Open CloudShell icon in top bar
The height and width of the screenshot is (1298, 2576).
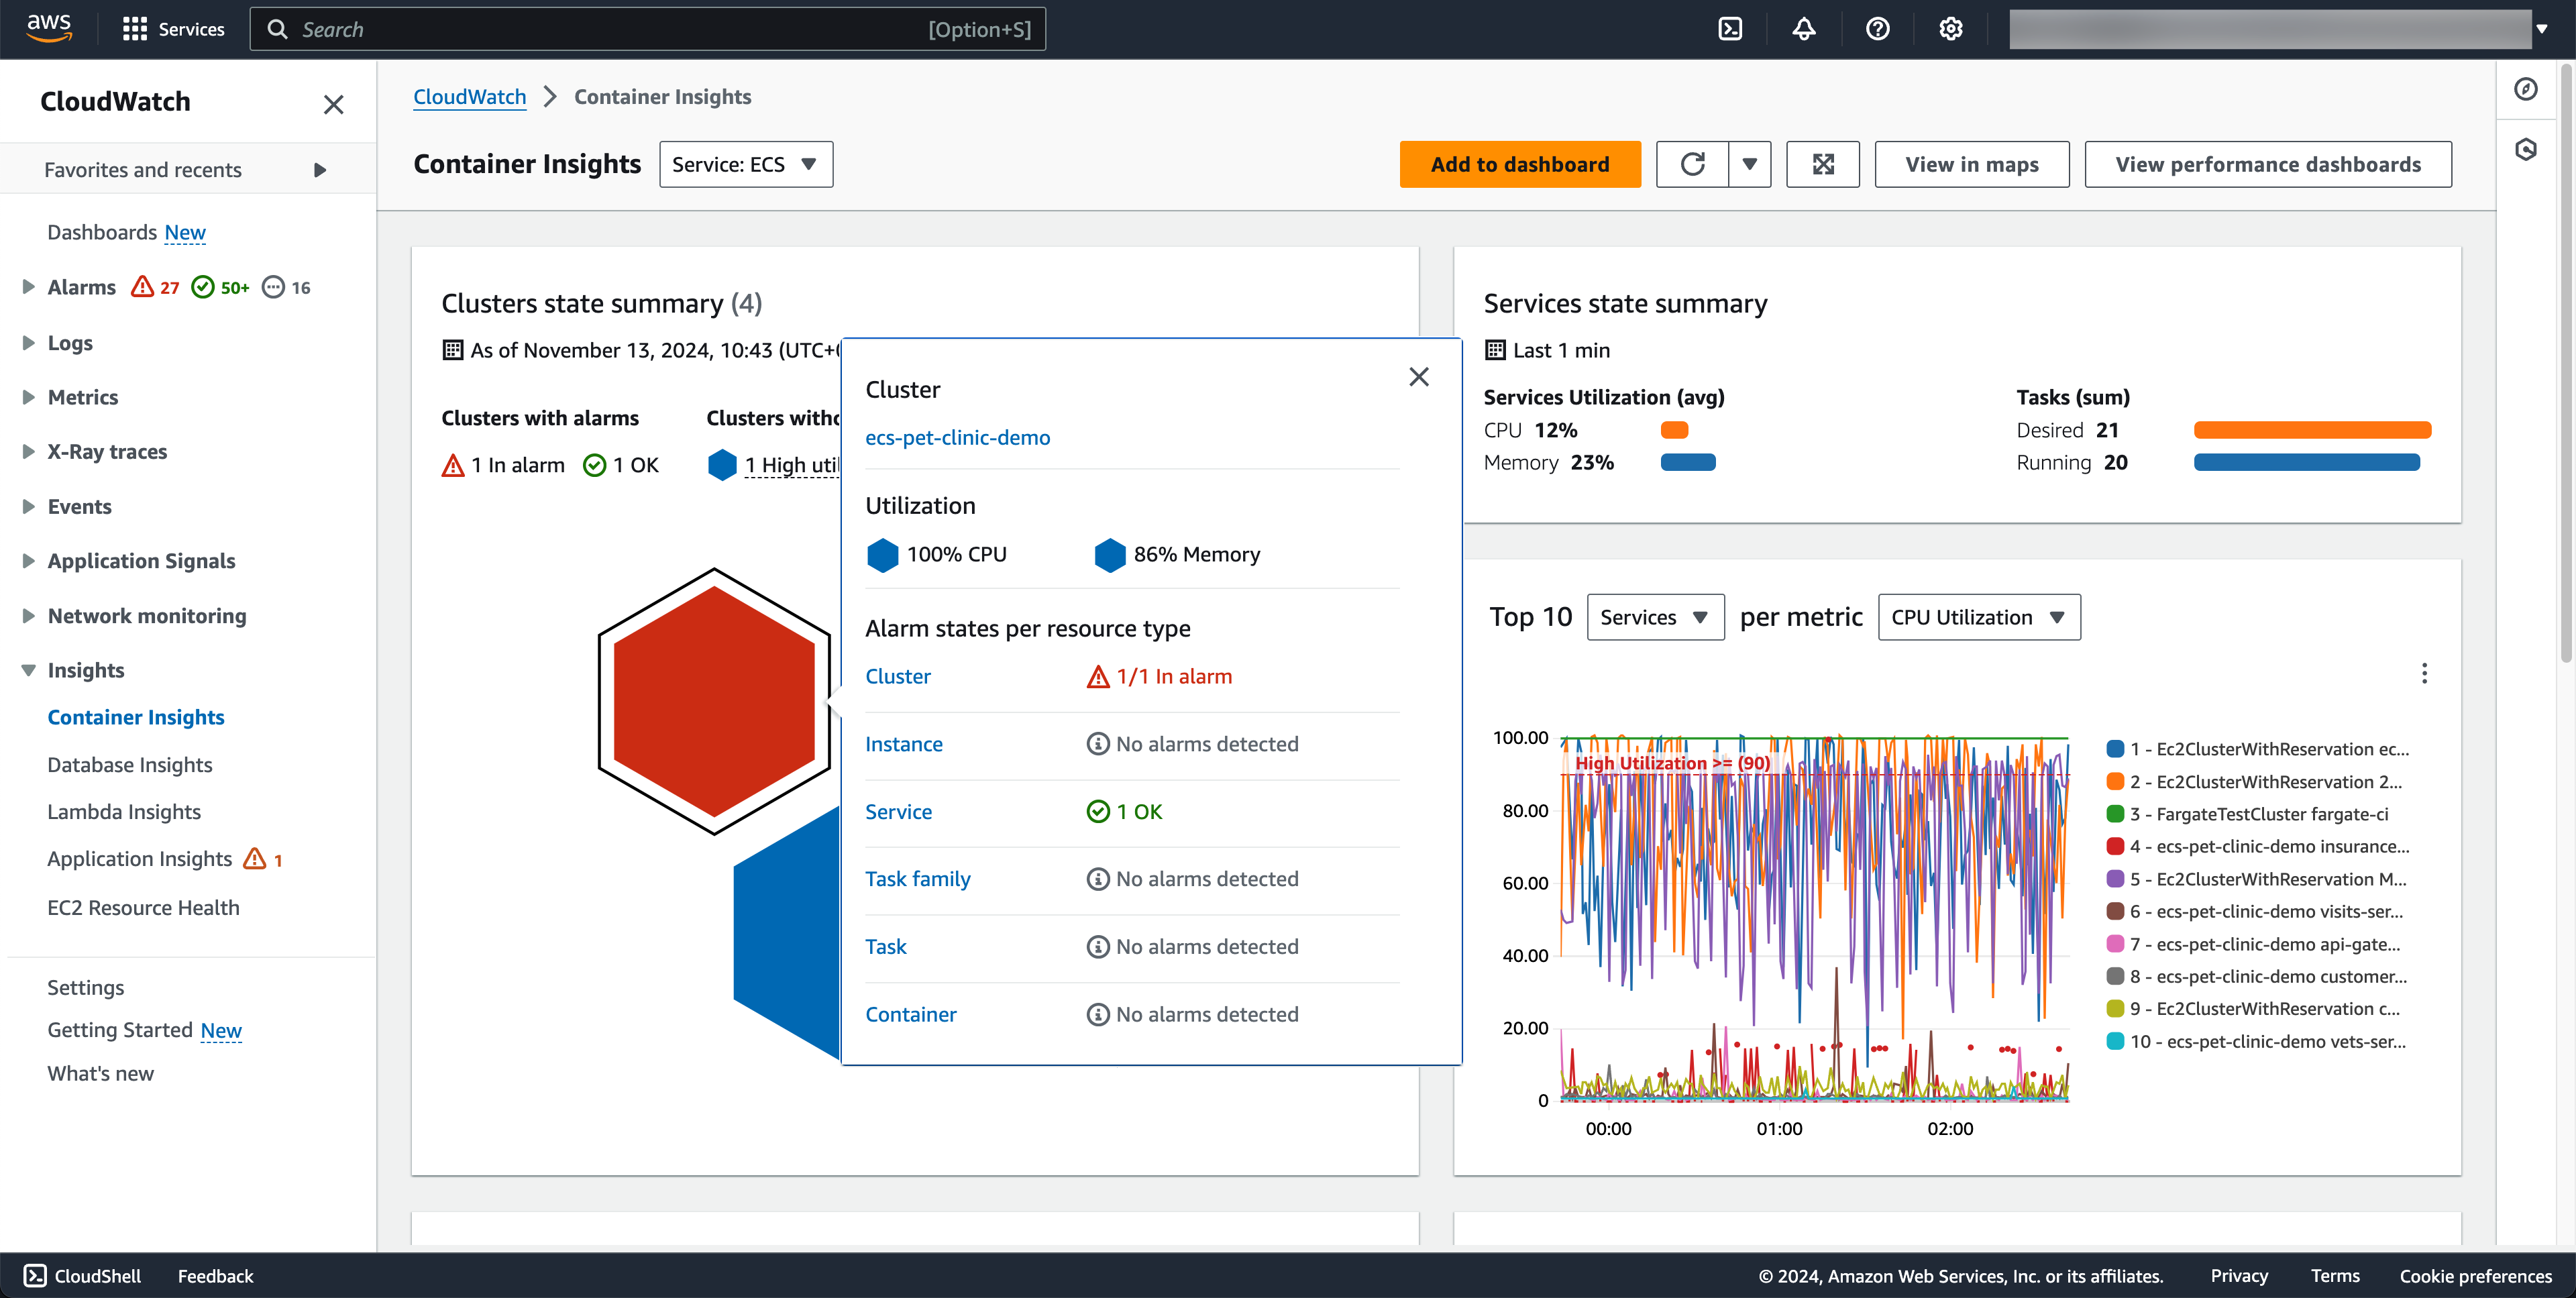pyautogui.click(x=1730, y=29)
